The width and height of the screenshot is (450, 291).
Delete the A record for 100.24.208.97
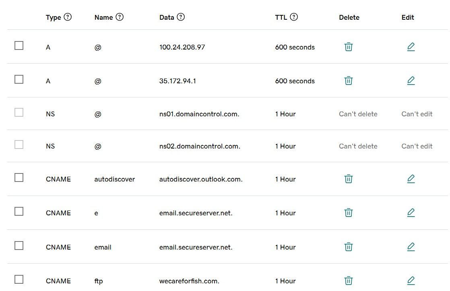[x=349, y=47]
